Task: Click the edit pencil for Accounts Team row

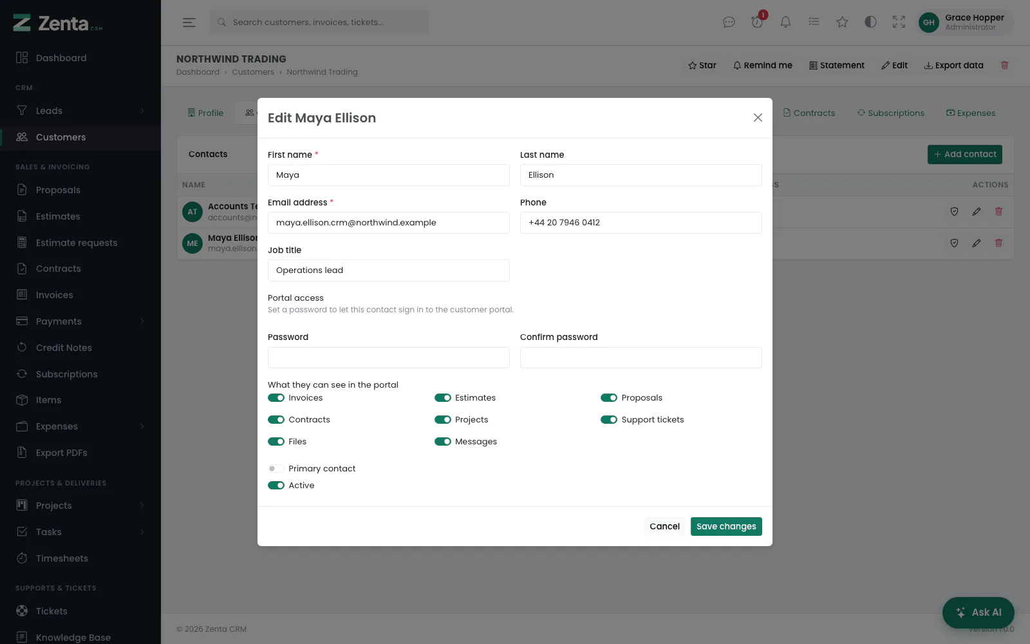Action: [977, 211]
